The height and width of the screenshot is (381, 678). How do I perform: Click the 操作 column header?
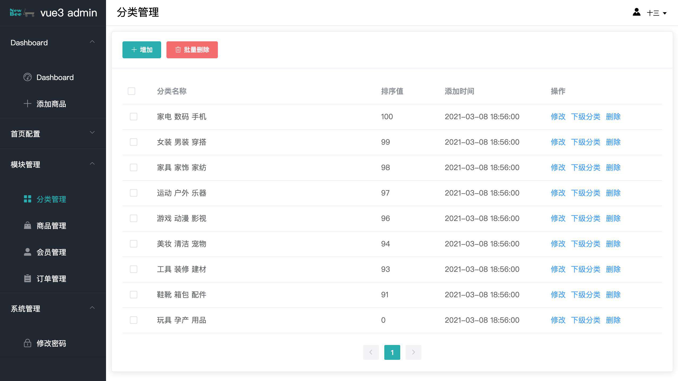tap(558, 91)
